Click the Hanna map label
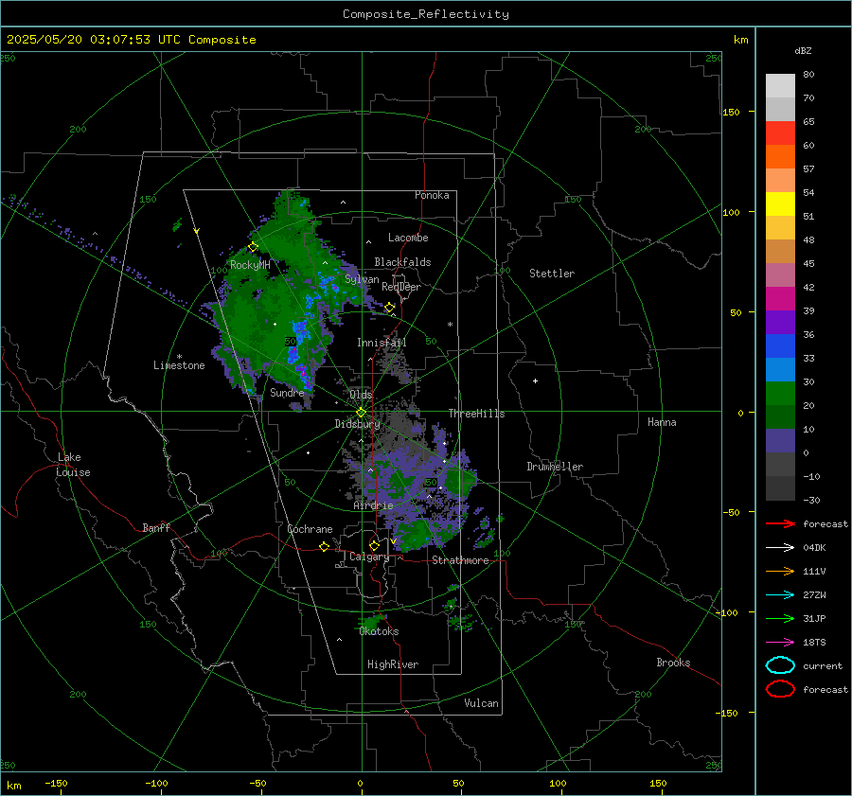This screenshot has width=852, height=796. coord(662,422)
